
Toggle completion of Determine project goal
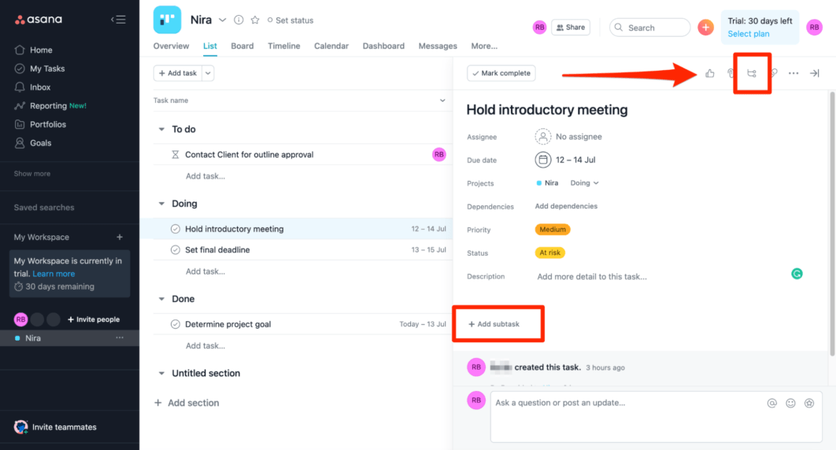175,324
